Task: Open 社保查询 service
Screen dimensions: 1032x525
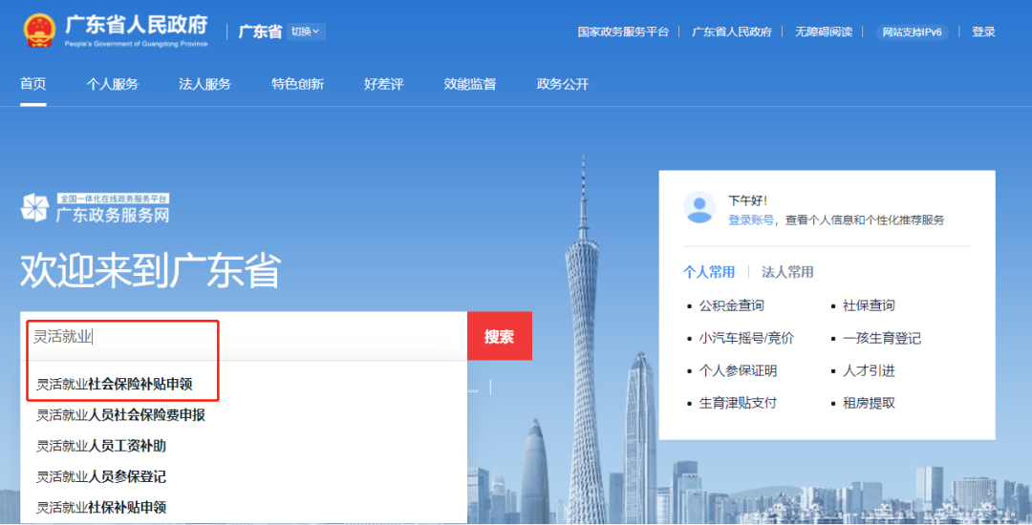Action: [869, 305]
